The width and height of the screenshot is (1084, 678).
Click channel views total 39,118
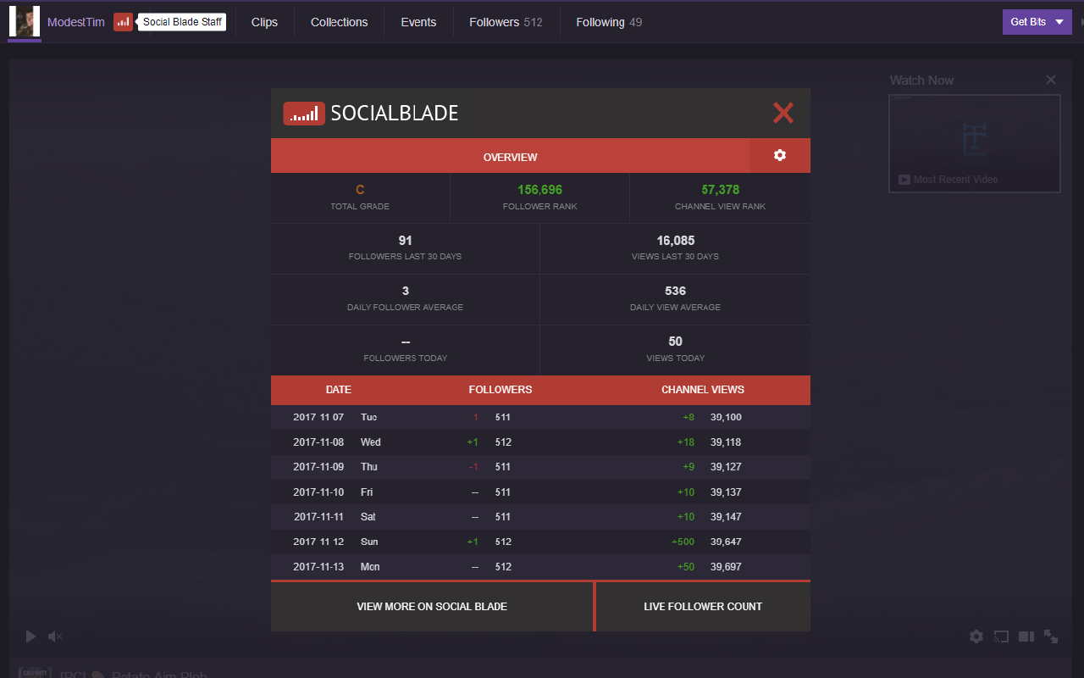[726, 442]
